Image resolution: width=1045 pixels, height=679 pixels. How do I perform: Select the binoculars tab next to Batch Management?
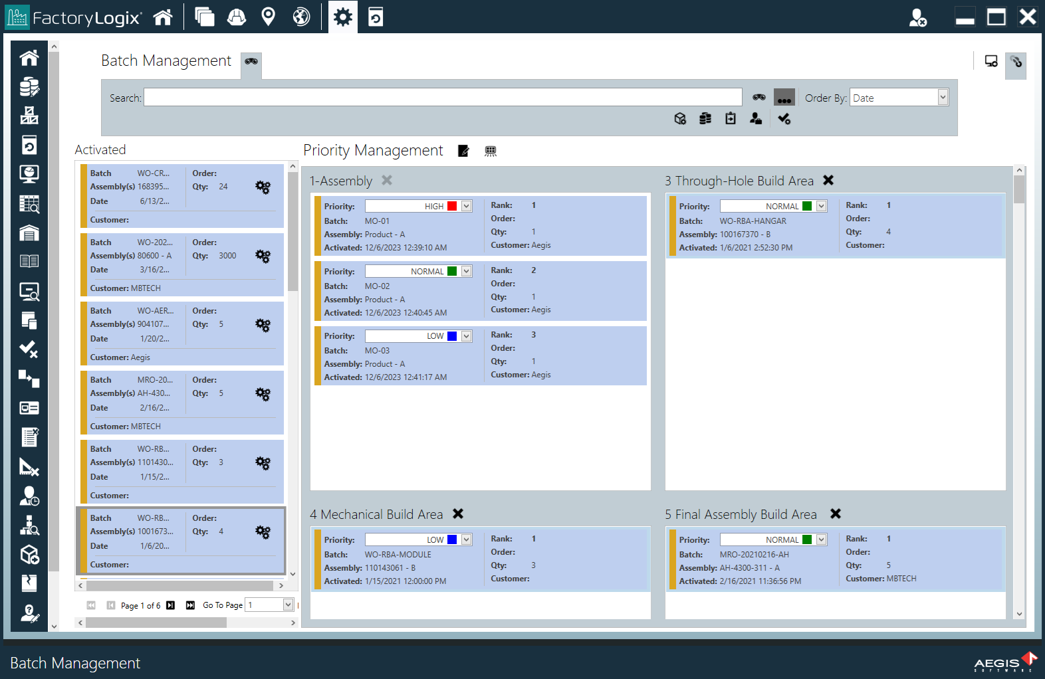(x=251, y=62)
